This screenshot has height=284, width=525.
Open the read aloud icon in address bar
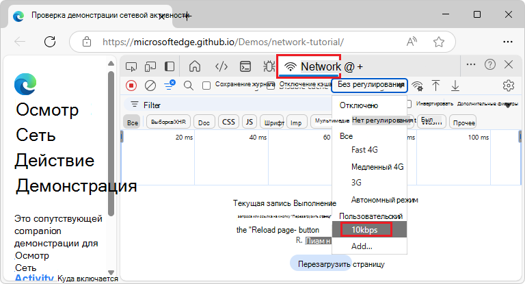click(412, 42)
